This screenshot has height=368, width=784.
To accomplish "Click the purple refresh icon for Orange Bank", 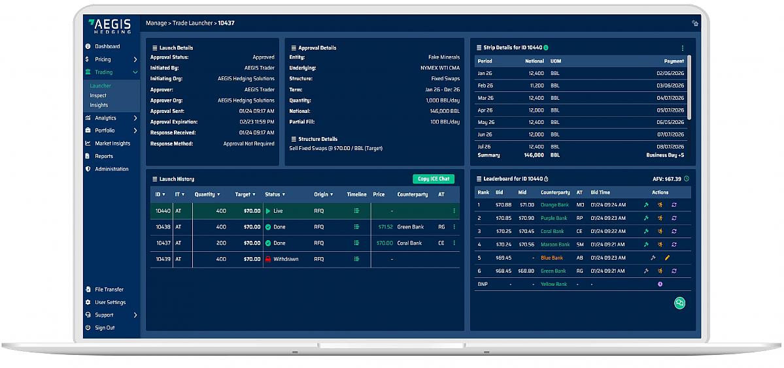I will pyautogui.click(x=674, y=204).
